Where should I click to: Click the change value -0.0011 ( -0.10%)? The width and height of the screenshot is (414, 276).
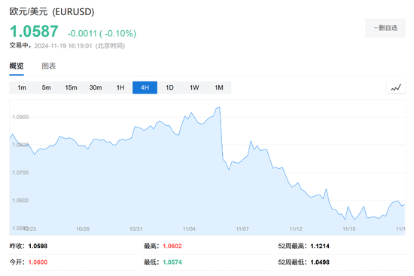point(102,33)
